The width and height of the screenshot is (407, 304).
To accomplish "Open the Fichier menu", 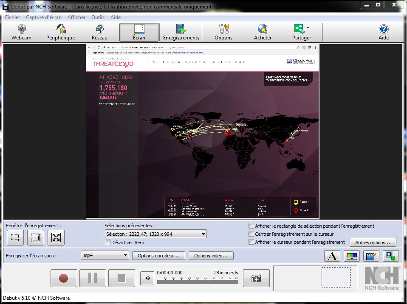I will pyautogui.click(x=12, y=17).
